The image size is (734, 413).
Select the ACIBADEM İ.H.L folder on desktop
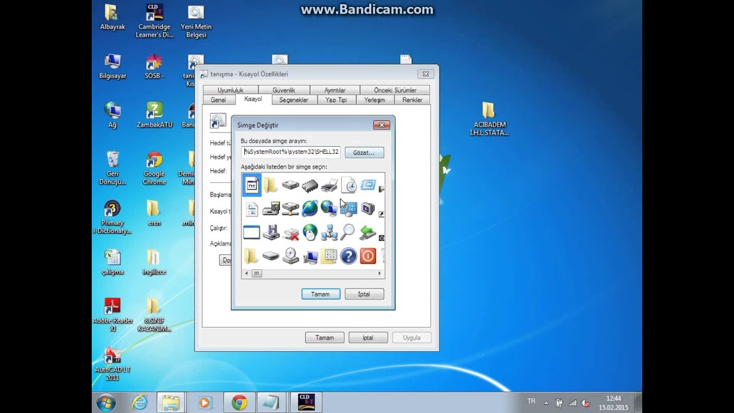tap(489, 119)
